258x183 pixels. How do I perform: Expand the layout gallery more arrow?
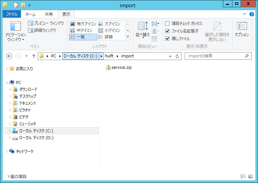point(128,37)
